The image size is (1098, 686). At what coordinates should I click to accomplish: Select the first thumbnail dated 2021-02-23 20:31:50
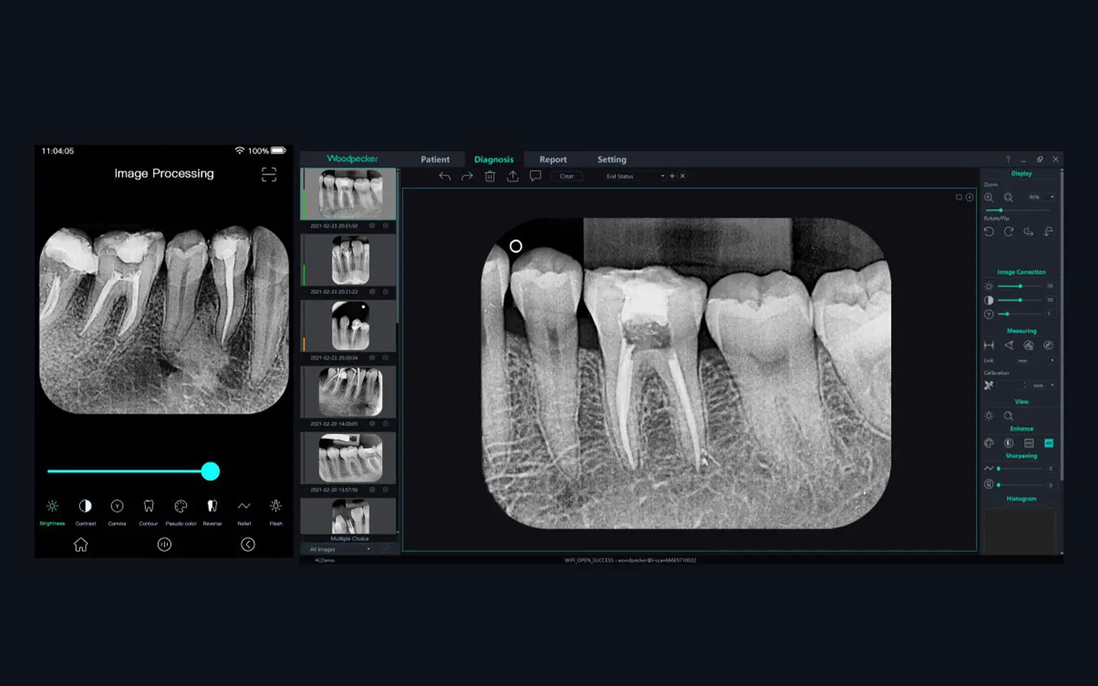(x=349, y=194)
